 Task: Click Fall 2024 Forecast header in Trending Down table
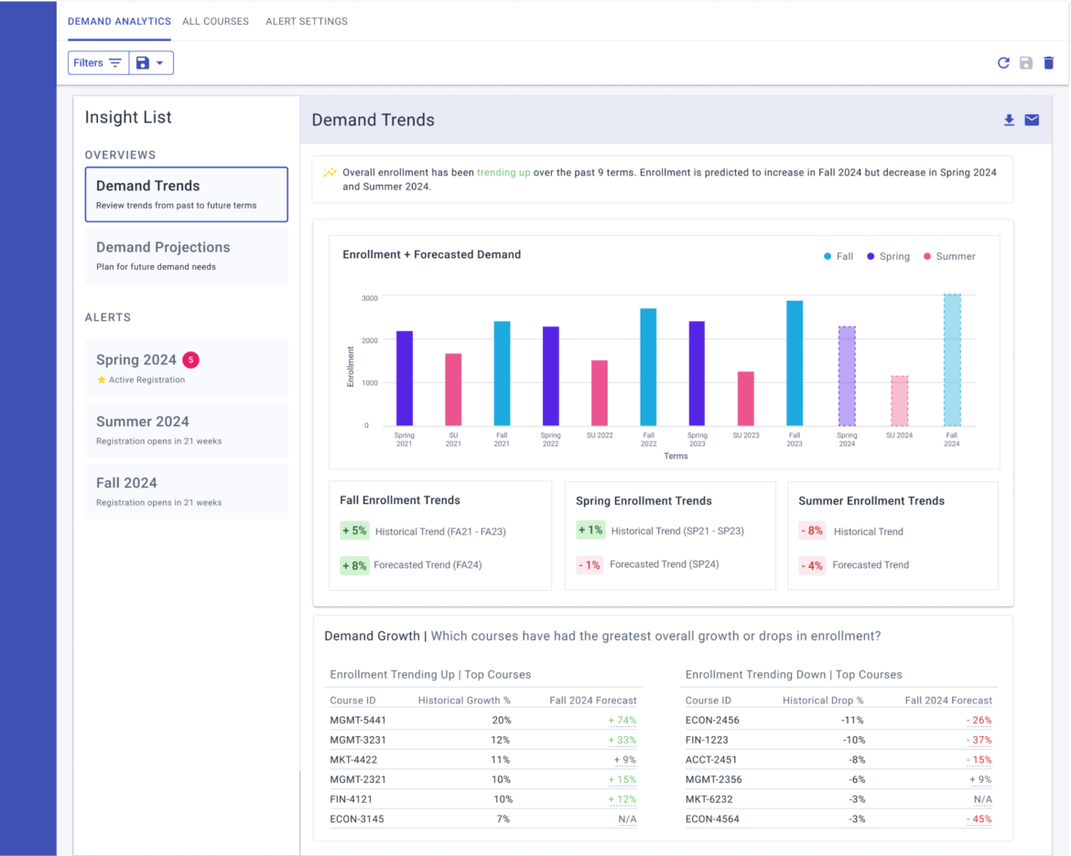pos(948,701)
